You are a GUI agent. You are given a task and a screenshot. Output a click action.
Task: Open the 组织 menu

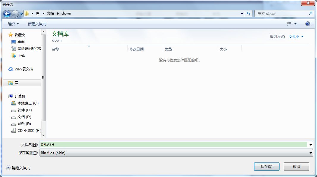13,24
